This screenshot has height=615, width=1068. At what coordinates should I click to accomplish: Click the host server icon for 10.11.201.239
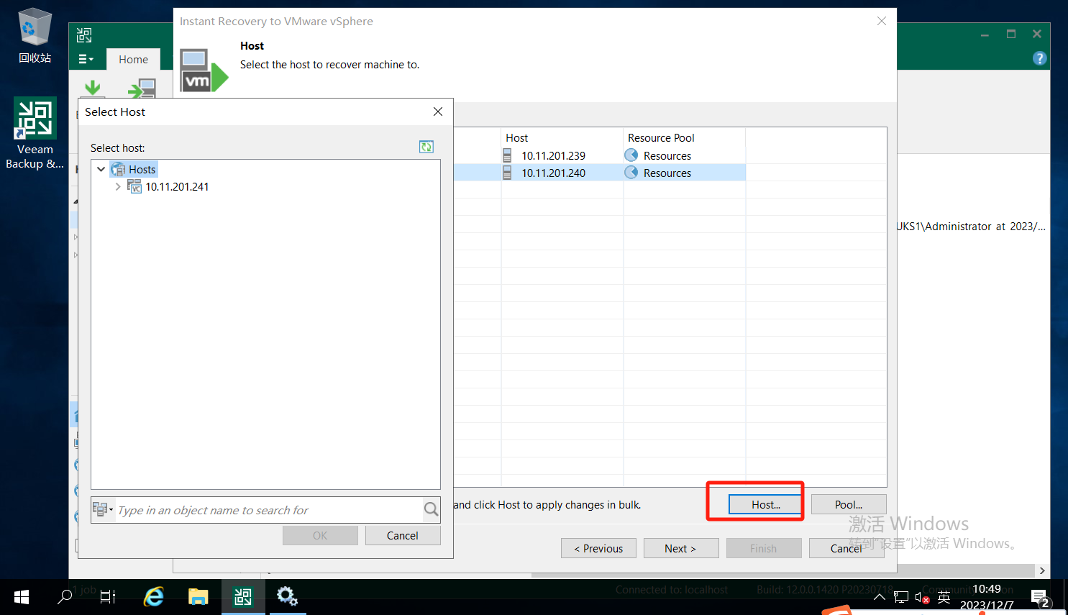coord(507,155)
